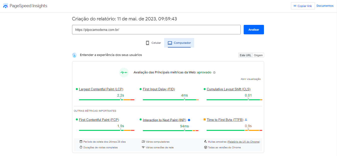The width and height of the screenshot is (337, 156).
Task: Click the laptop icon in Computador tab
Action: click(170, 43)
